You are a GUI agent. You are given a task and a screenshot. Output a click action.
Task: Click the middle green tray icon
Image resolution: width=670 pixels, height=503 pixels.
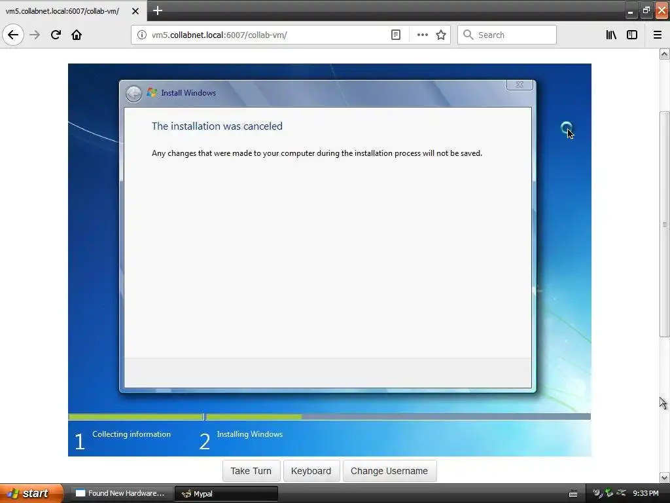[609, 493]
